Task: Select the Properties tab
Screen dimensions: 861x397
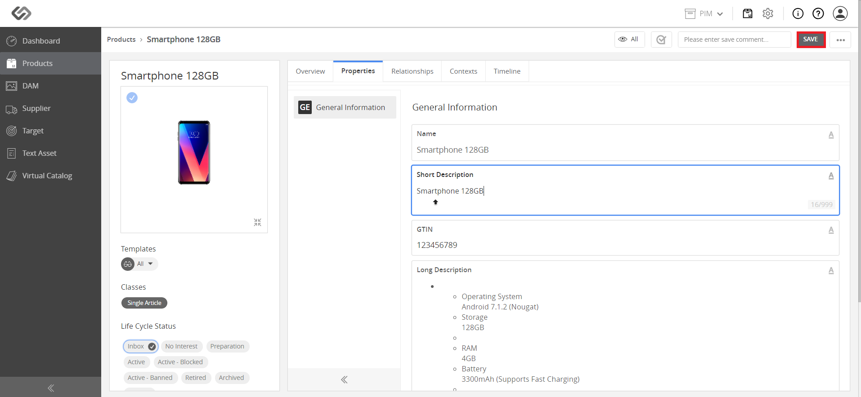Action: [x=358, y=71]
